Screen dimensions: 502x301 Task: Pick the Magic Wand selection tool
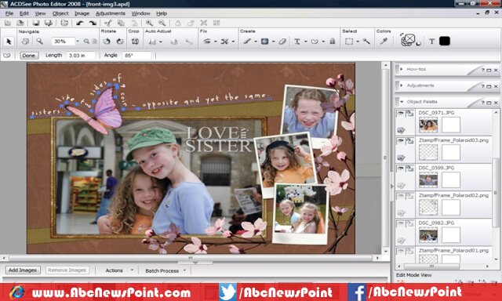[x=366, y=42]
